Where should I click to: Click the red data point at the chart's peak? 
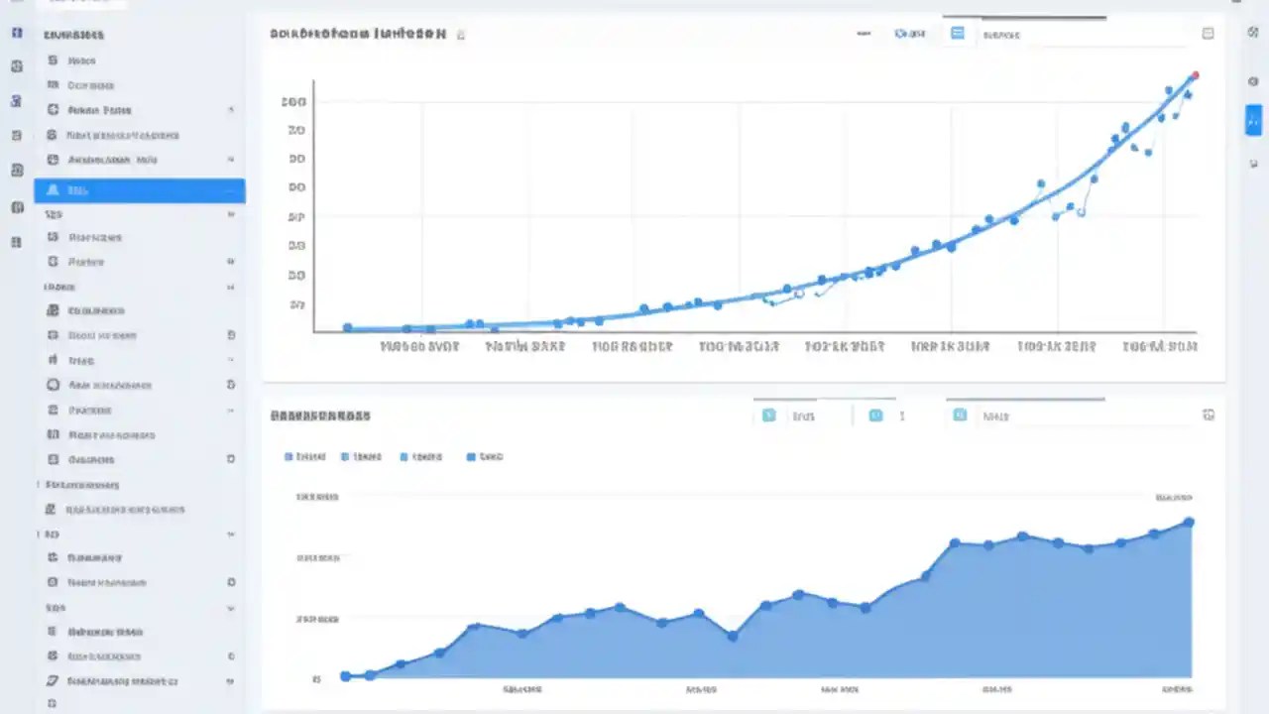pyautogui.click(x=1195, y=74)
